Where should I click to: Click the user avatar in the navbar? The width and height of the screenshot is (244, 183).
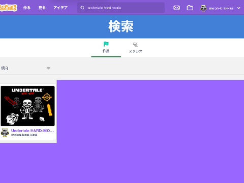[x=203, y=8]
